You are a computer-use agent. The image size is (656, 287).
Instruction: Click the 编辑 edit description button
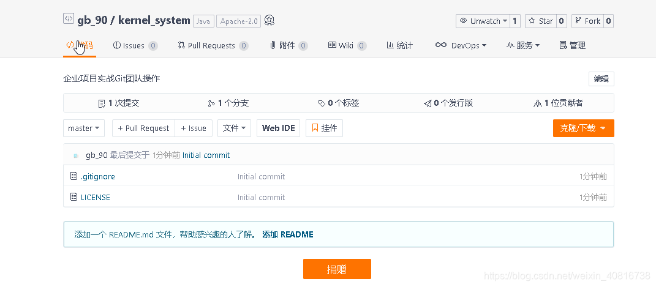point(601,79)
